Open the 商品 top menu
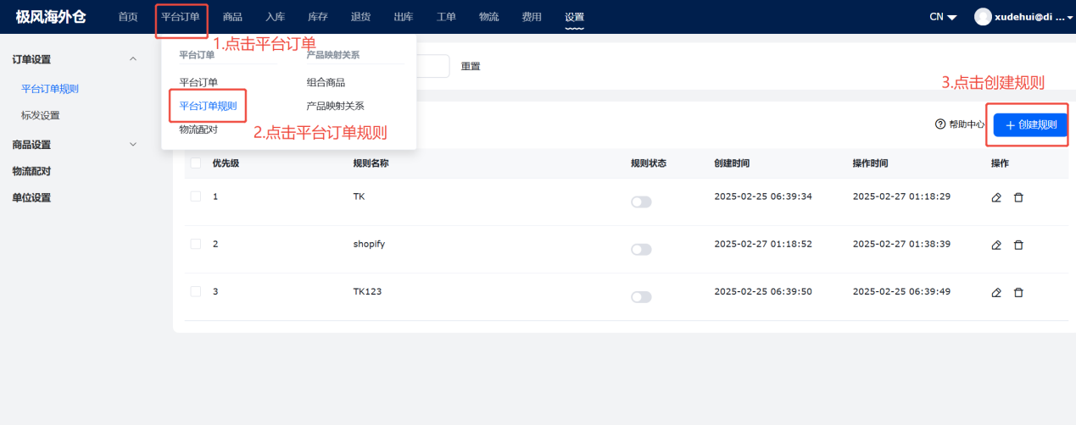The height and width of the screenshot is (425, 1076). click(232, 17)
